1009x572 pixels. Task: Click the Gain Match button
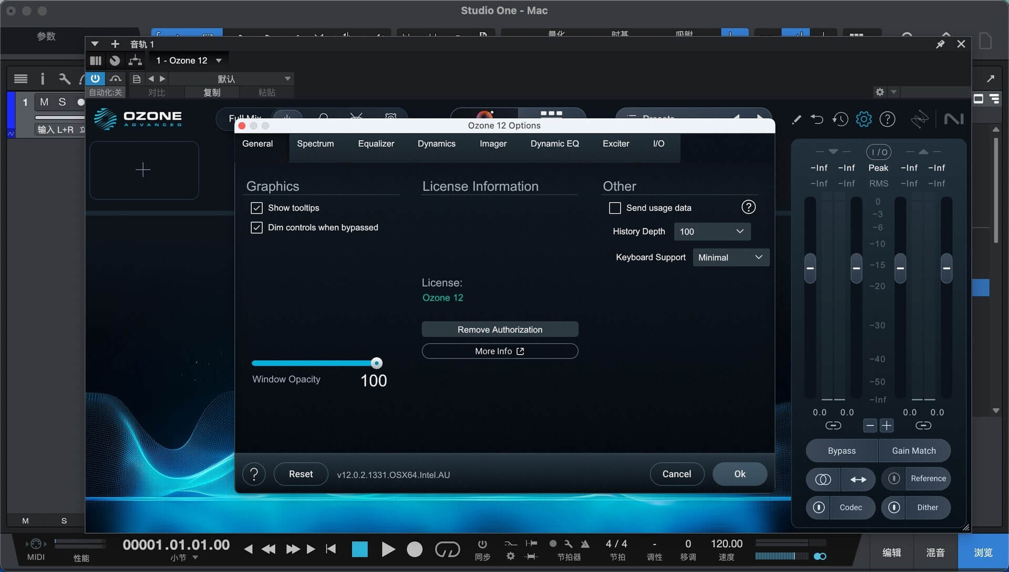click(913, 451)
